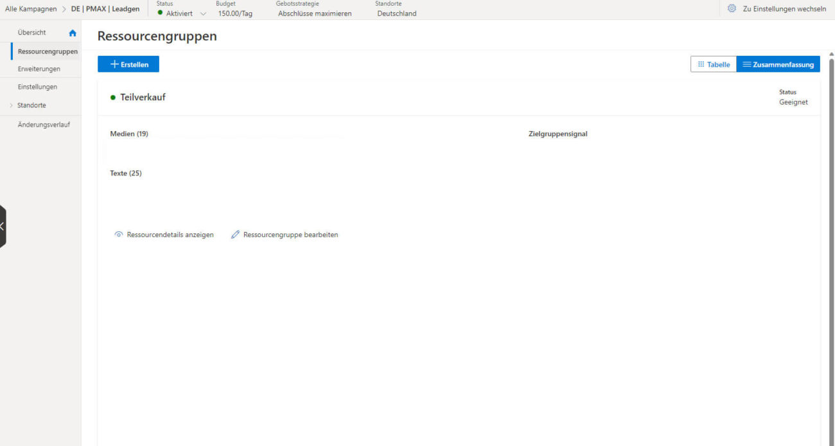This screenshot has height=446, width=835.
Task: Click the DE | PMAX | Leadgen breadcrumb
Action: click(x=105, y=9)
